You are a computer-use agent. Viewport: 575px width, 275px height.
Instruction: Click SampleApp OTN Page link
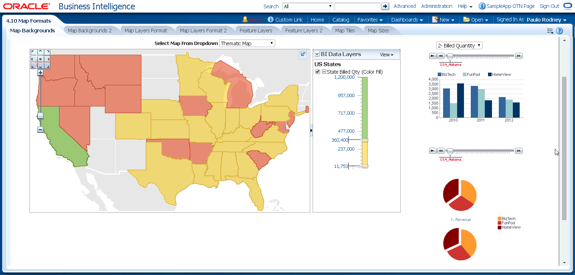tap(510, 6)
